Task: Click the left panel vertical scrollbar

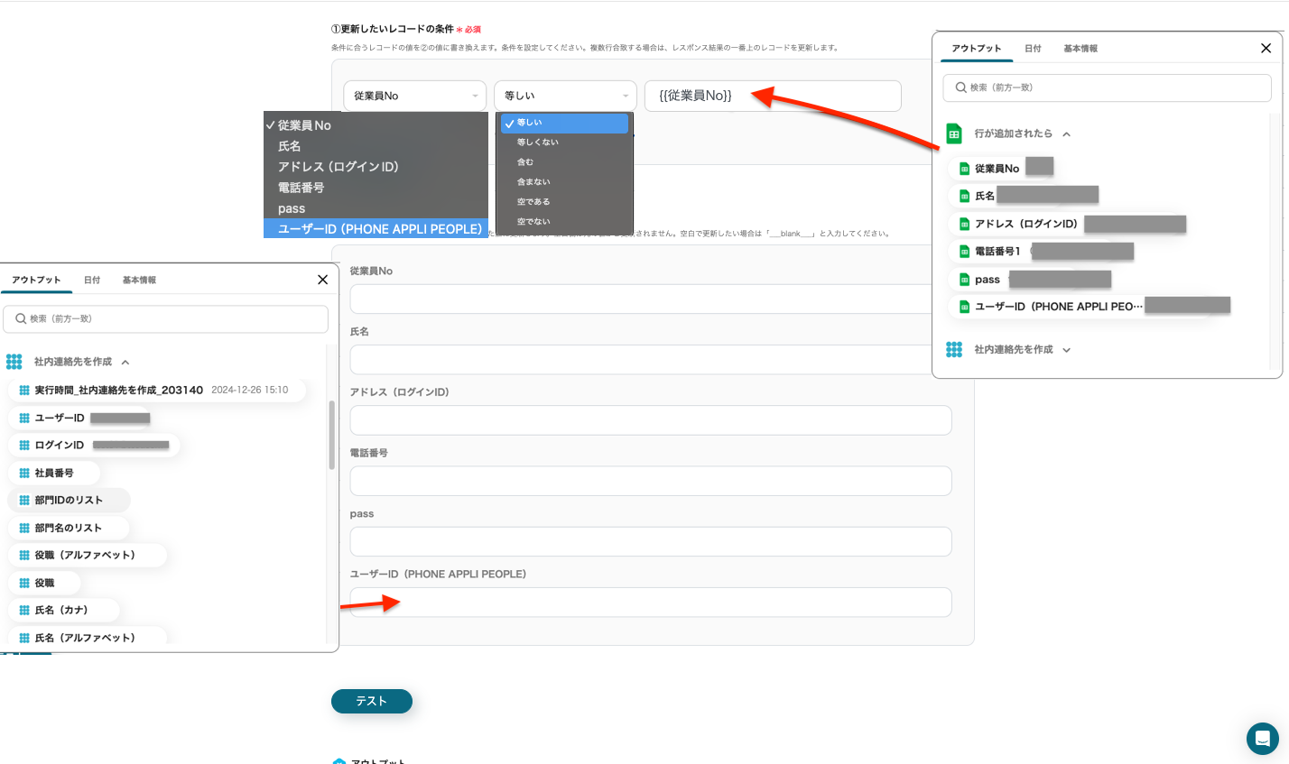Action: point(331,435)
